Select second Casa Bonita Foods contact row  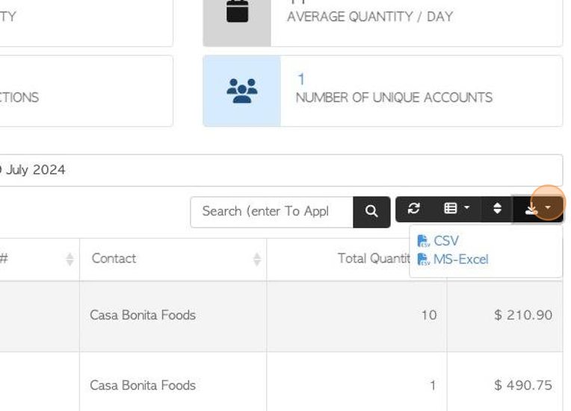click(143, 386)
